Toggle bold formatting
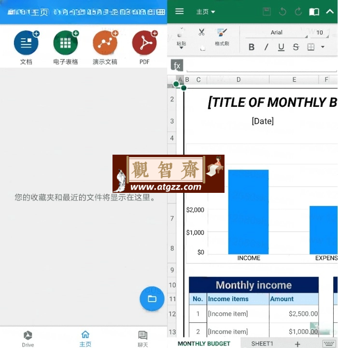Viewport: 338px width, 348px height. tap(251, 47)
